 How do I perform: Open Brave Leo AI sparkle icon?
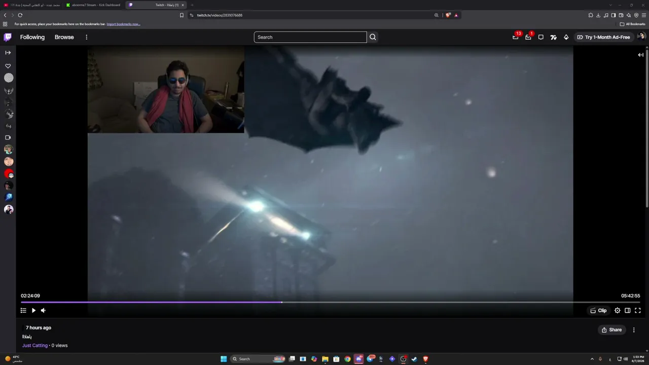pyautogui.click(x=629, y=15)
